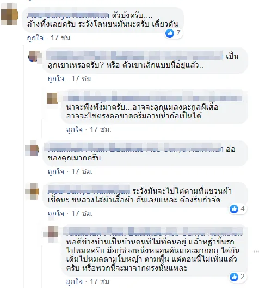The height and width of the screenshot is (288, 259).
Task: Like the top comment 'ตัวบุ้งครับ' via ถูกใจ
Action: click(x=35, y=38)
